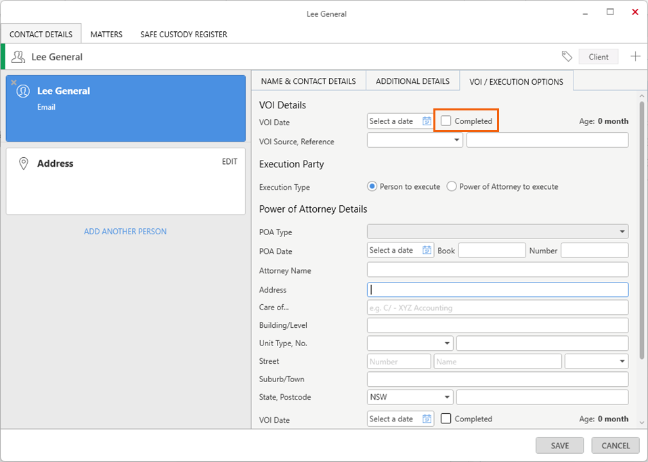The width and height of the screenshot is (648, 462).
Task: Focus the Attorney Name field
Action: pyautogui.click(x=498, y=270)
